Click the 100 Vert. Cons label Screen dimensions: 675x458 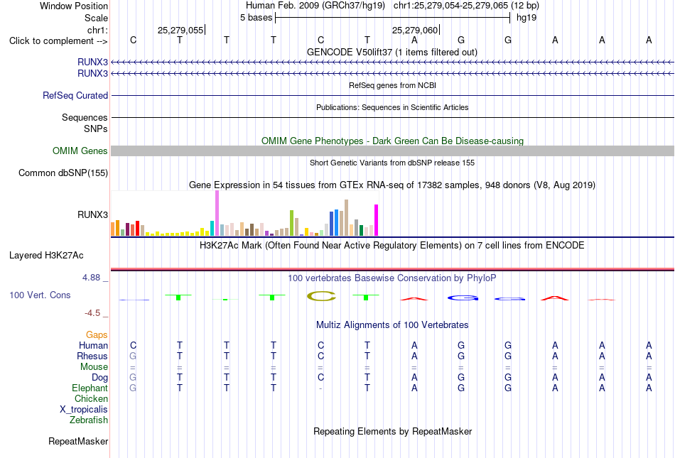click(40, 295)
